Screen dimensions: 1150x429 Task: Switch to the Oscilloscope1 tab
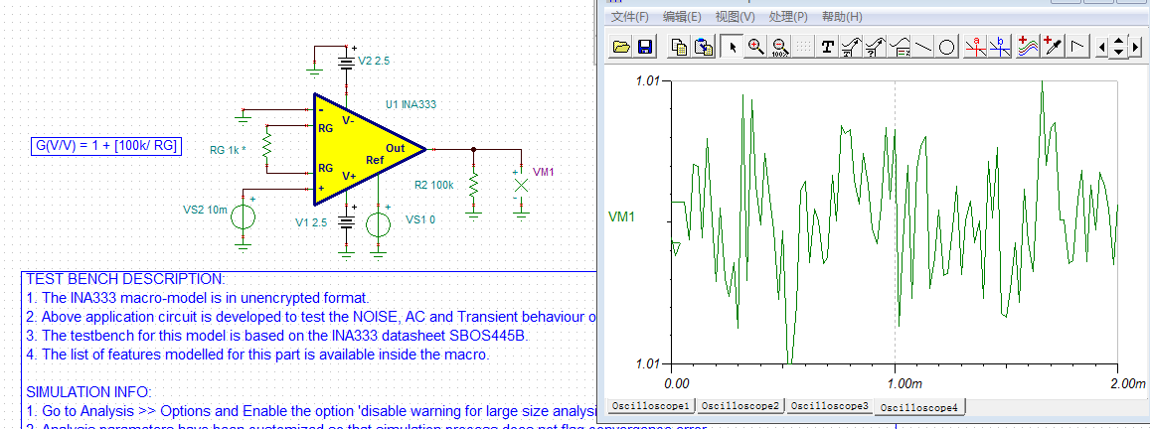tap(651, 405)
